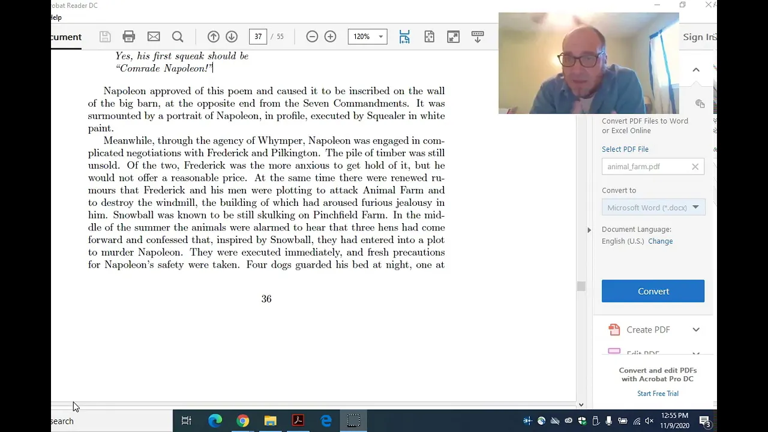Open Windows Security shield tray icon
768x432 pixels.
582,421
